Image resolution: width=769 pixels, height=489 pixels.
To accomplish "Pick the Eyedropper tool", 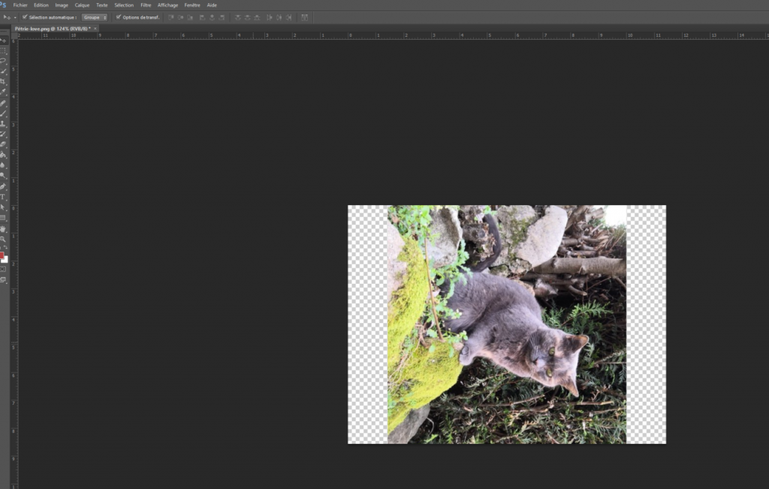I will (x=3, y=92).
